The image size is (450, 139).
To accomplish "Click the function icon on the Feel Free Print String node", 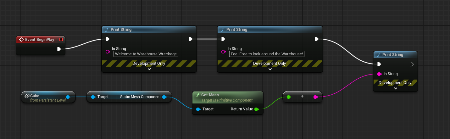I will point(223,30).
